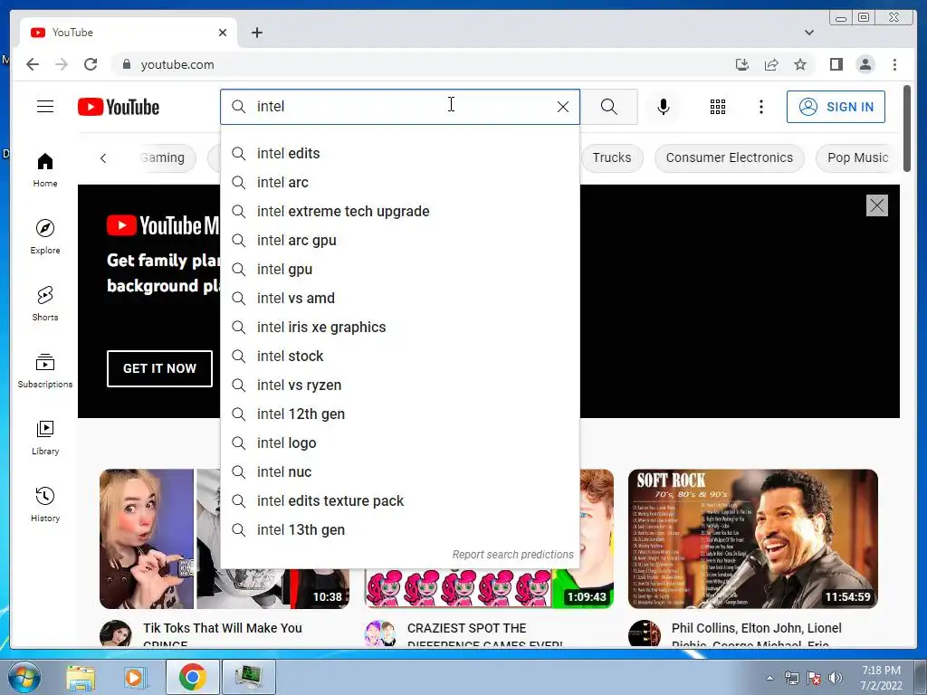
Task: Select the Pop Music chip
Action: pyautogui.click(x=857, y=157)
